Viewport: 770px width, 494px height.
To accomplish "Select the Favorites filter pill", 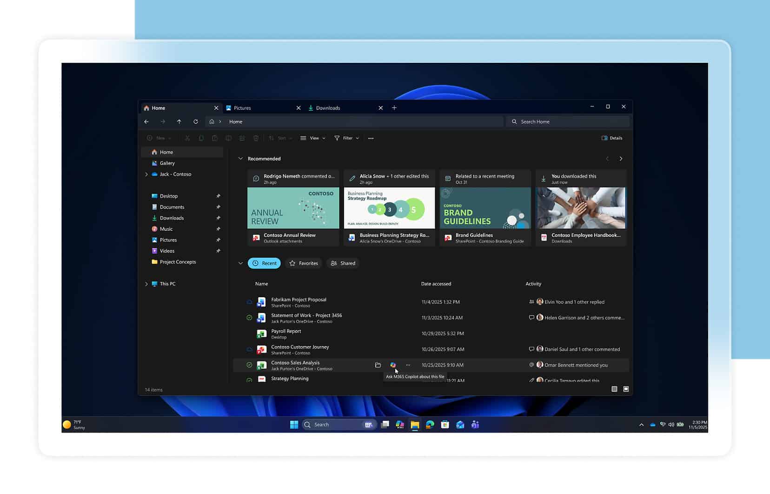I will 304,263.
